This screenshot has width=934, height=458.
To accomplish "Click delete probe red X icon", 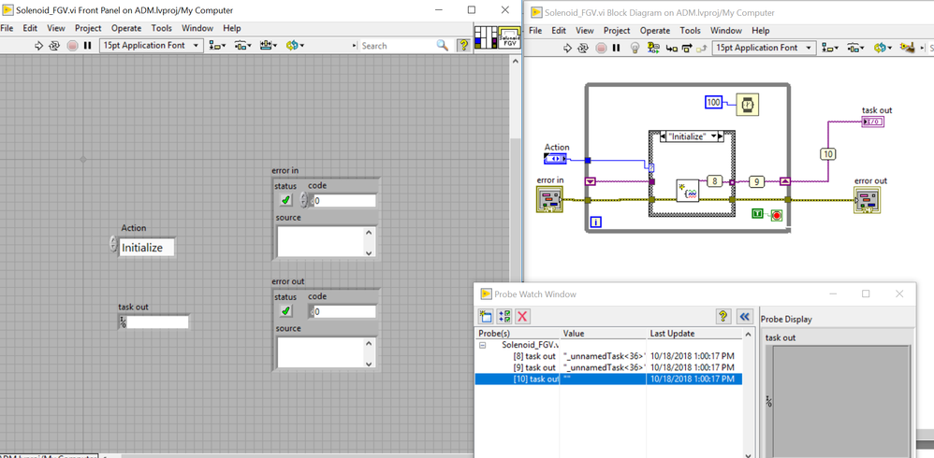I will 522,317.
